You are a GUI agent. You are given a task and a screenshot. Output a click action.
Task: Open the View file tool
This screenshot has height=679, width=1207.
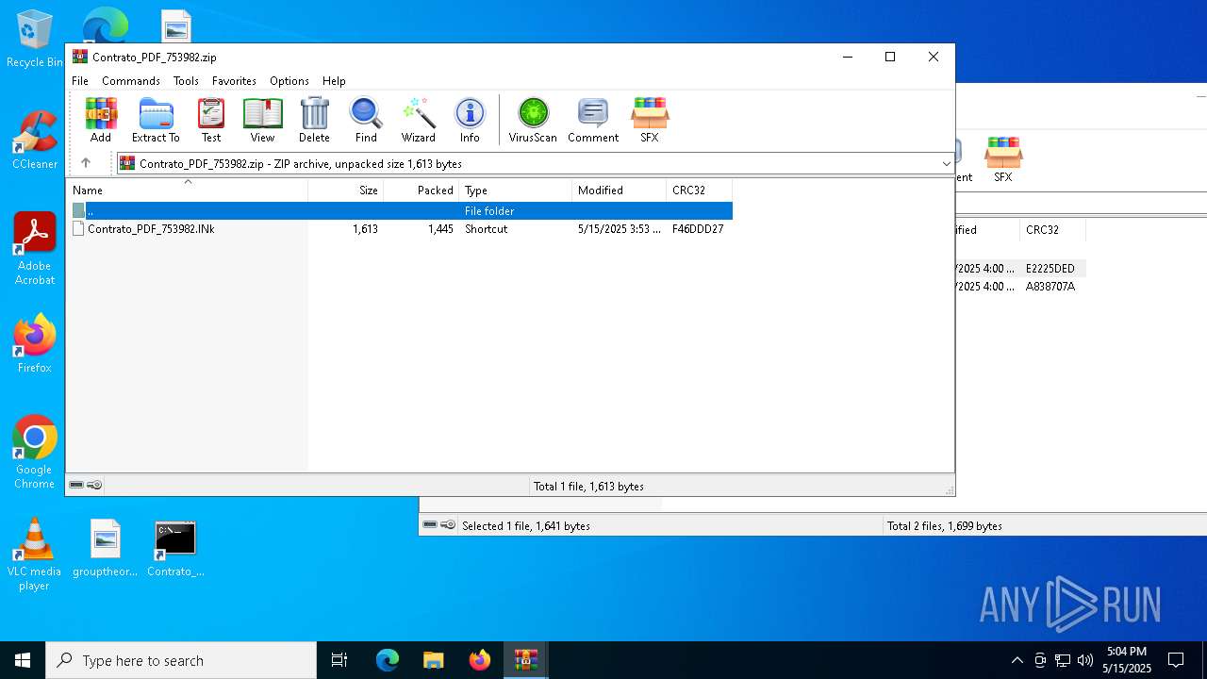click(x=262, y=120)
